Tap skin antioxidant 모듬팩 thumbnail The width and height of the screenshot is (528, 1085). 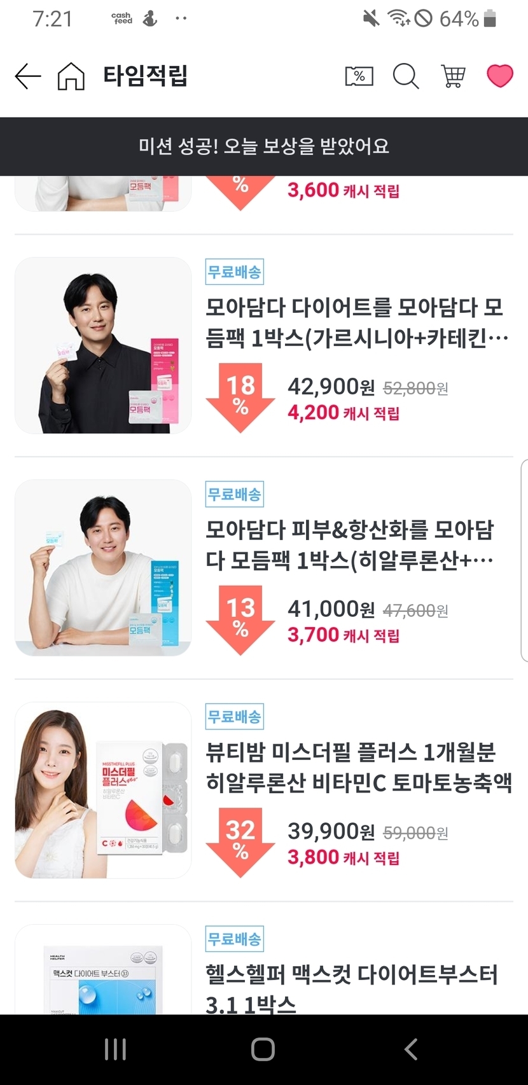pyautogui.click(x=103, y=568)
